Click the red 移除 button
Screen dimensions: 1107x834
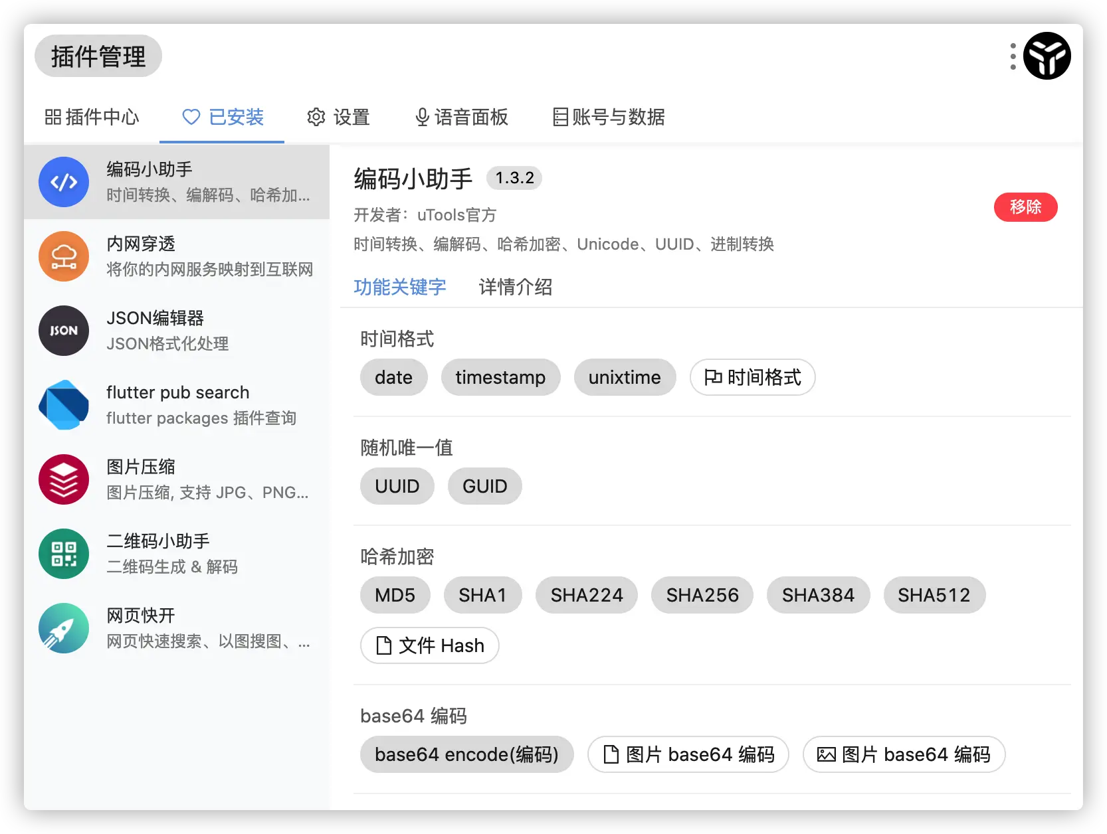[1025, 207]
